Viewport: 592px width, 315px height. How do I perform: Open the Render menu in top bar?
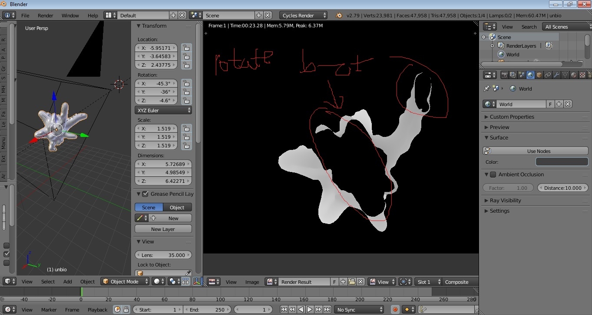(x=45, y=15)
